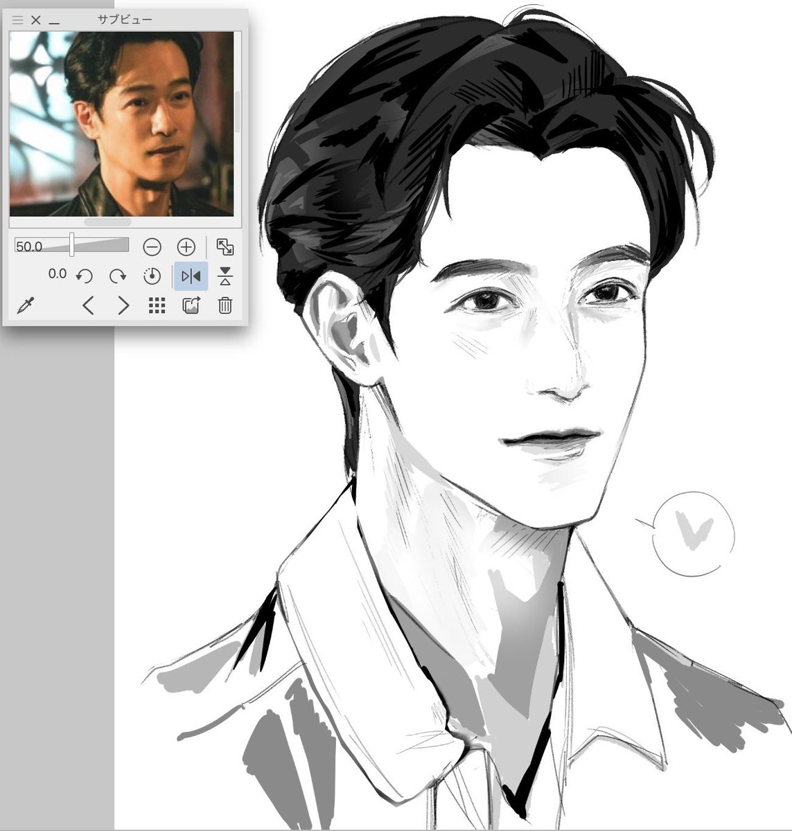This screenshot has height=831, width=792.
Task: Open the Sub View panel menu icon
Action: click(x=18, y=20)
